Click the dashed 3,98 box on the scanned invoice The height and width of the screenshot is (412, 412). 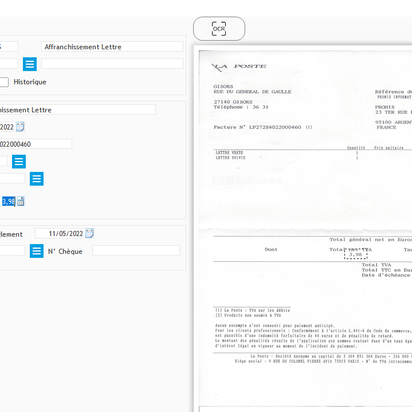coord(355,254)
